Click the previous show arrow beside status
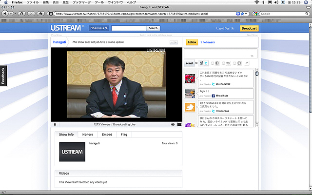This screenshot has width=312, height=195. [172, 42]
